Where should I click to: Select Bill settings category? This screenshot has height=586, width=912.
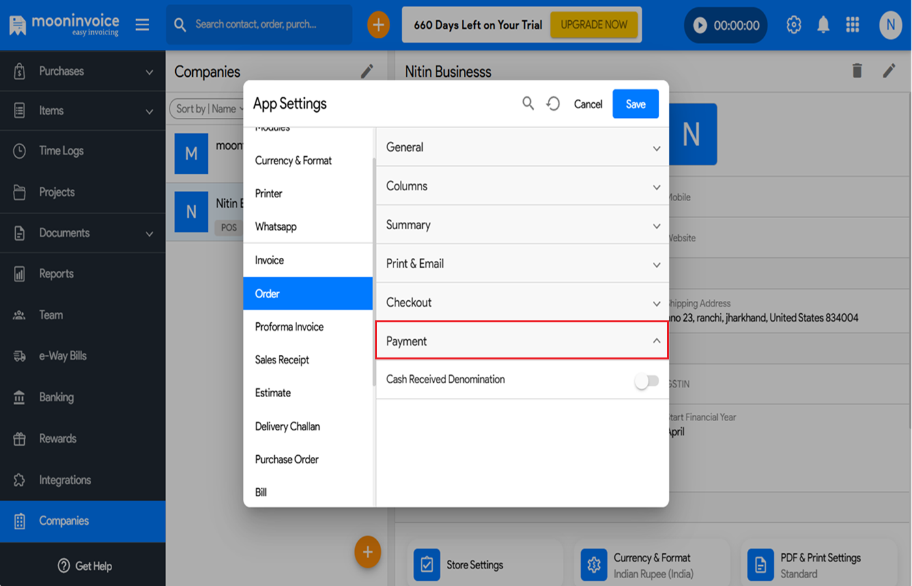[308, 492]
